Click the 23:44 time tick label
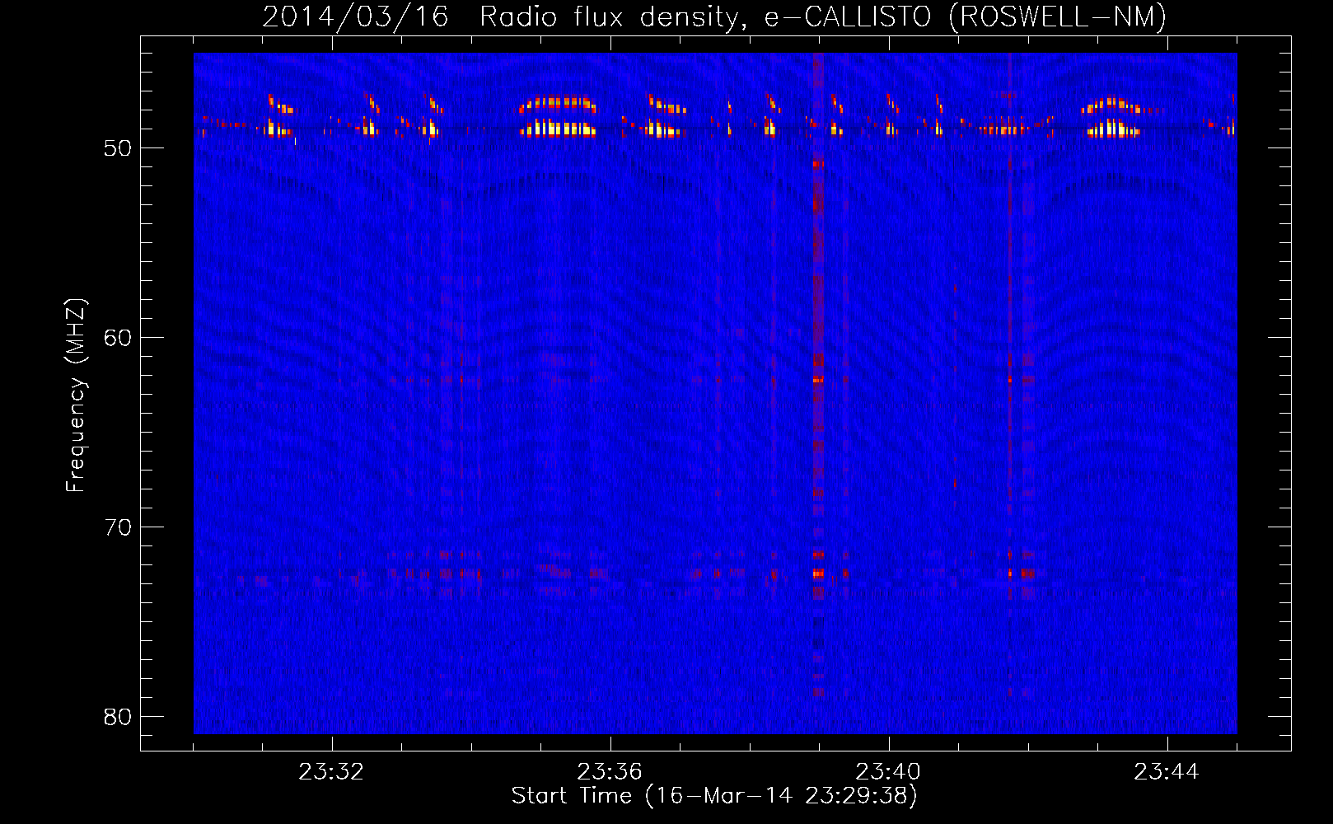The width and height of the screenshot is (1333, 824). (1167, 772)
